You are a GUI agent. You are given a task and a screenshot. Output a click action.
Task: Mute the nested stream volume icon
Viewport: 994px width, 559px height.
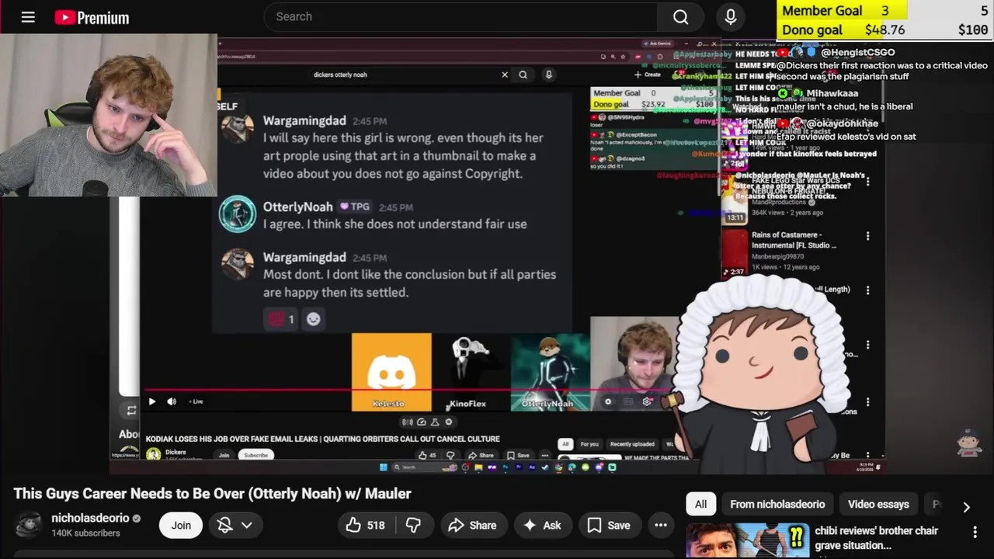[172, 401]
